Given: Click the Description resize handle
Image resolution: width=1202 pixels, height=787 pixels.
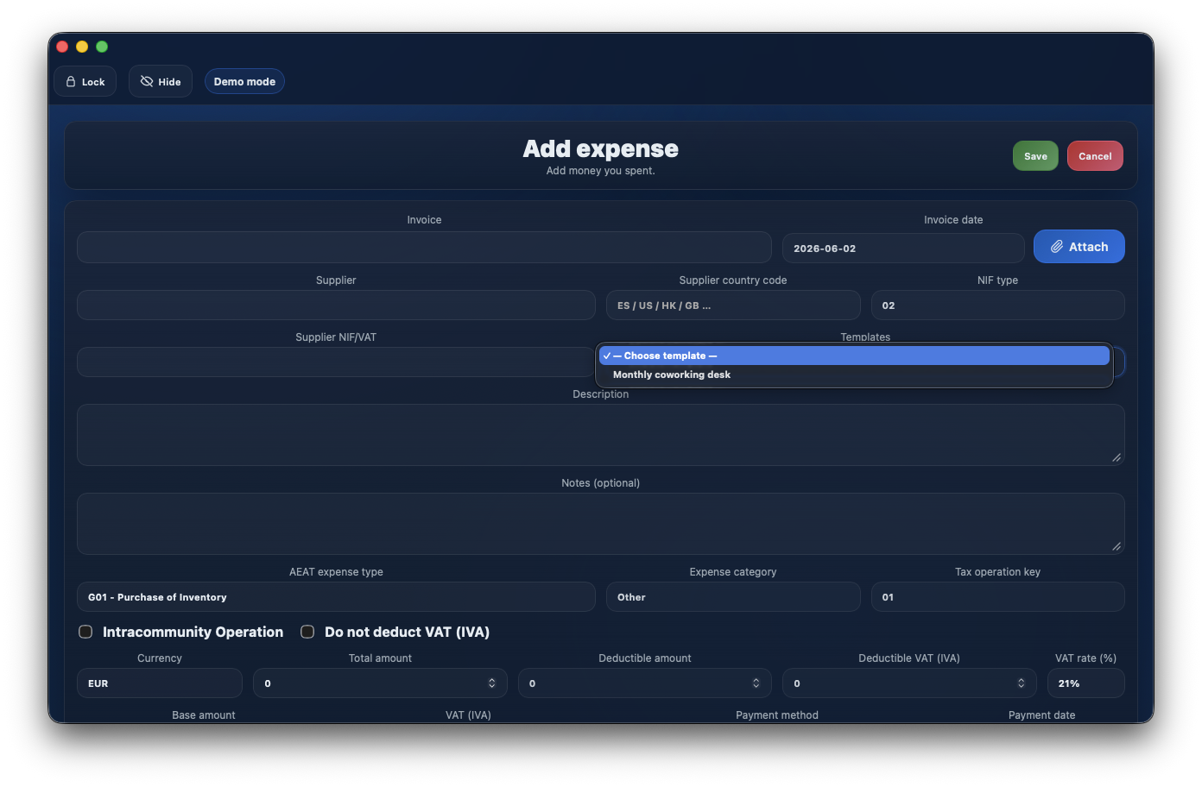Looking at the screenshot, I should [x=1117, y=457].
